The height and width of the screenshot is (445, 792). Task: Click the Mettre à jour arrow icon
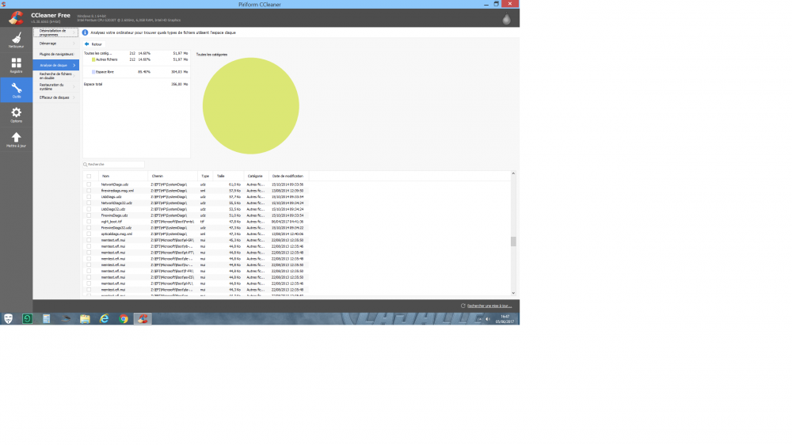click(x=16, y=139)
